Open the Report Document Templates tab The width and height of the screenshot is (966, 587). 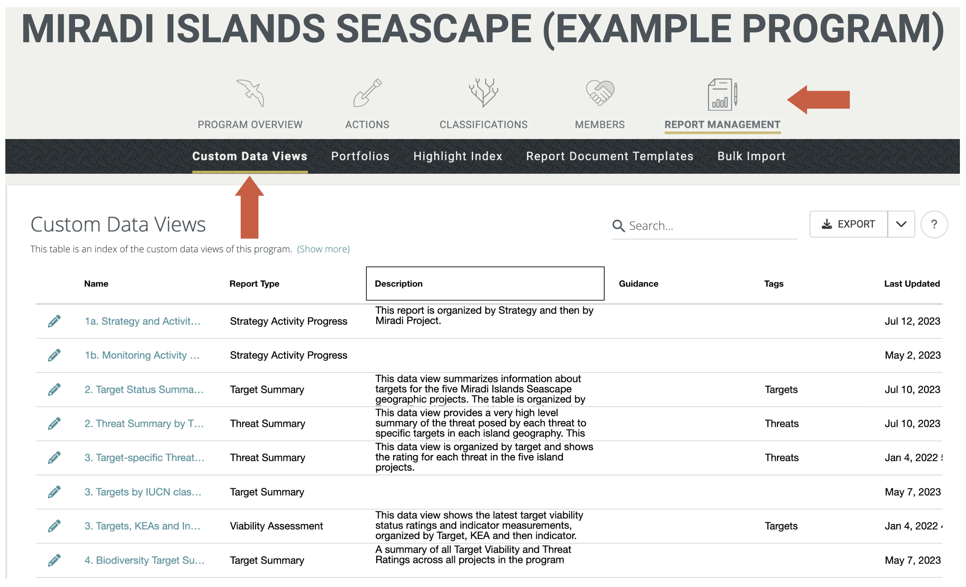tap(610, 156)
